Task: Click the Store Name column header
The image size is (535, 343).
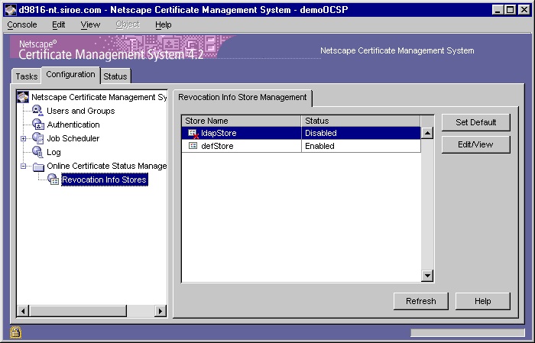Action: tap(242, 121)
